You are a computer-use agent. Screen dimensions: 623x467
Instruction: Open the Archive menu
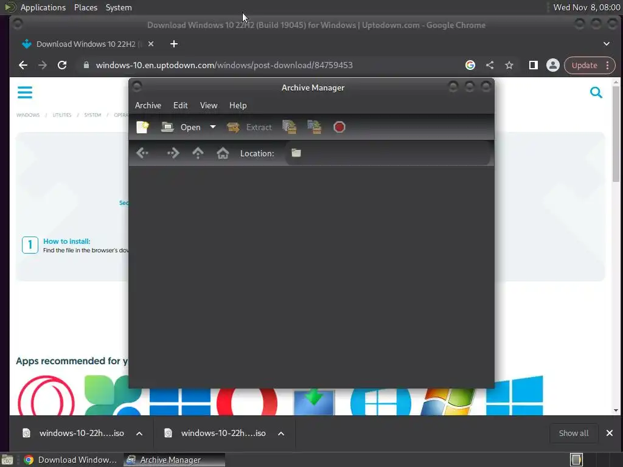coord(148,105)
